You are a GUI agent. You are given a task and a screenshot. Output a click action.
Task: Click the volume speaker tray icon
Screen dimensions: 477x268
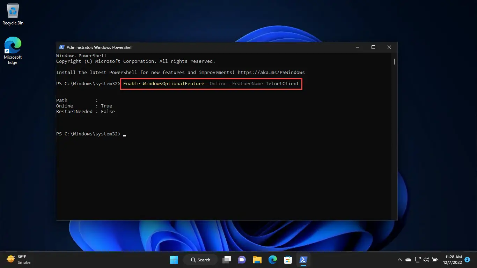coord(426,260)
